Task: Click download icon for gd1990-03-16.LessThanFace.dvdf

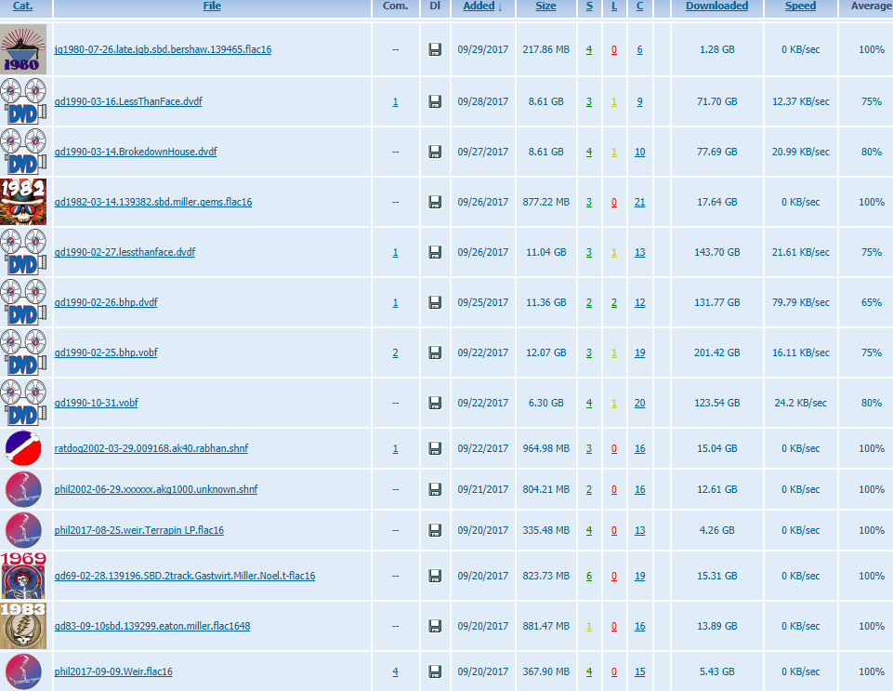Action: pyautogui.click(x=435, y=101)
